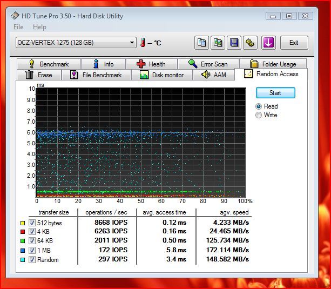
Task: Click the 4.233 MB/s speed value
Action: point(231,223)
